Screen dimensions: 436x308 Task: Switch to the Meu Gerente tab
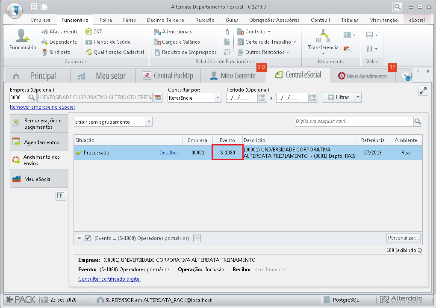coord(233,76)
